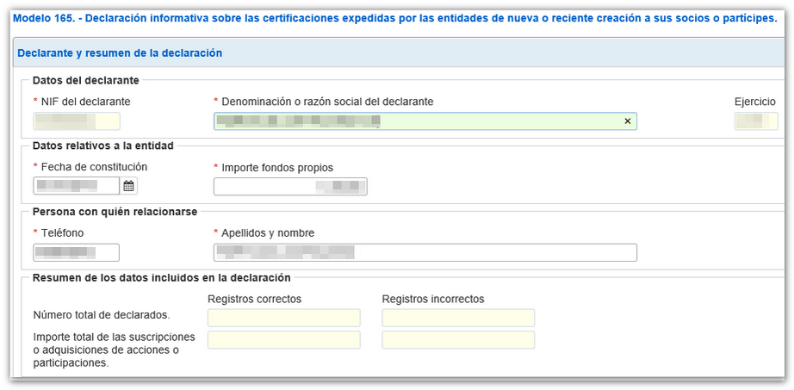Viewport: 794px width, 390px height.
Task: Click the Persona con quién relacionarse label
Action: (115, 212)
